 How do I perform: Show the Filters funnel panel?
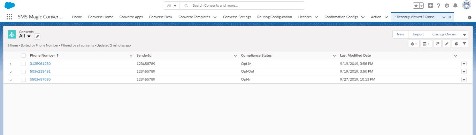tap(465, 44)
